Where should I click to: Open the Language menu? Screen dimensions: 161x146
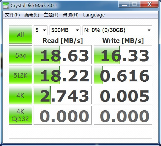pos(94,15)
